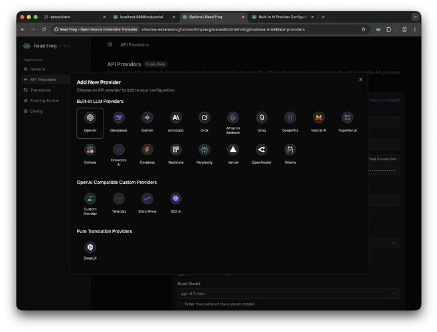Click the address bar URL
Viewport: 437px width, 332px height.
(223, 29)
